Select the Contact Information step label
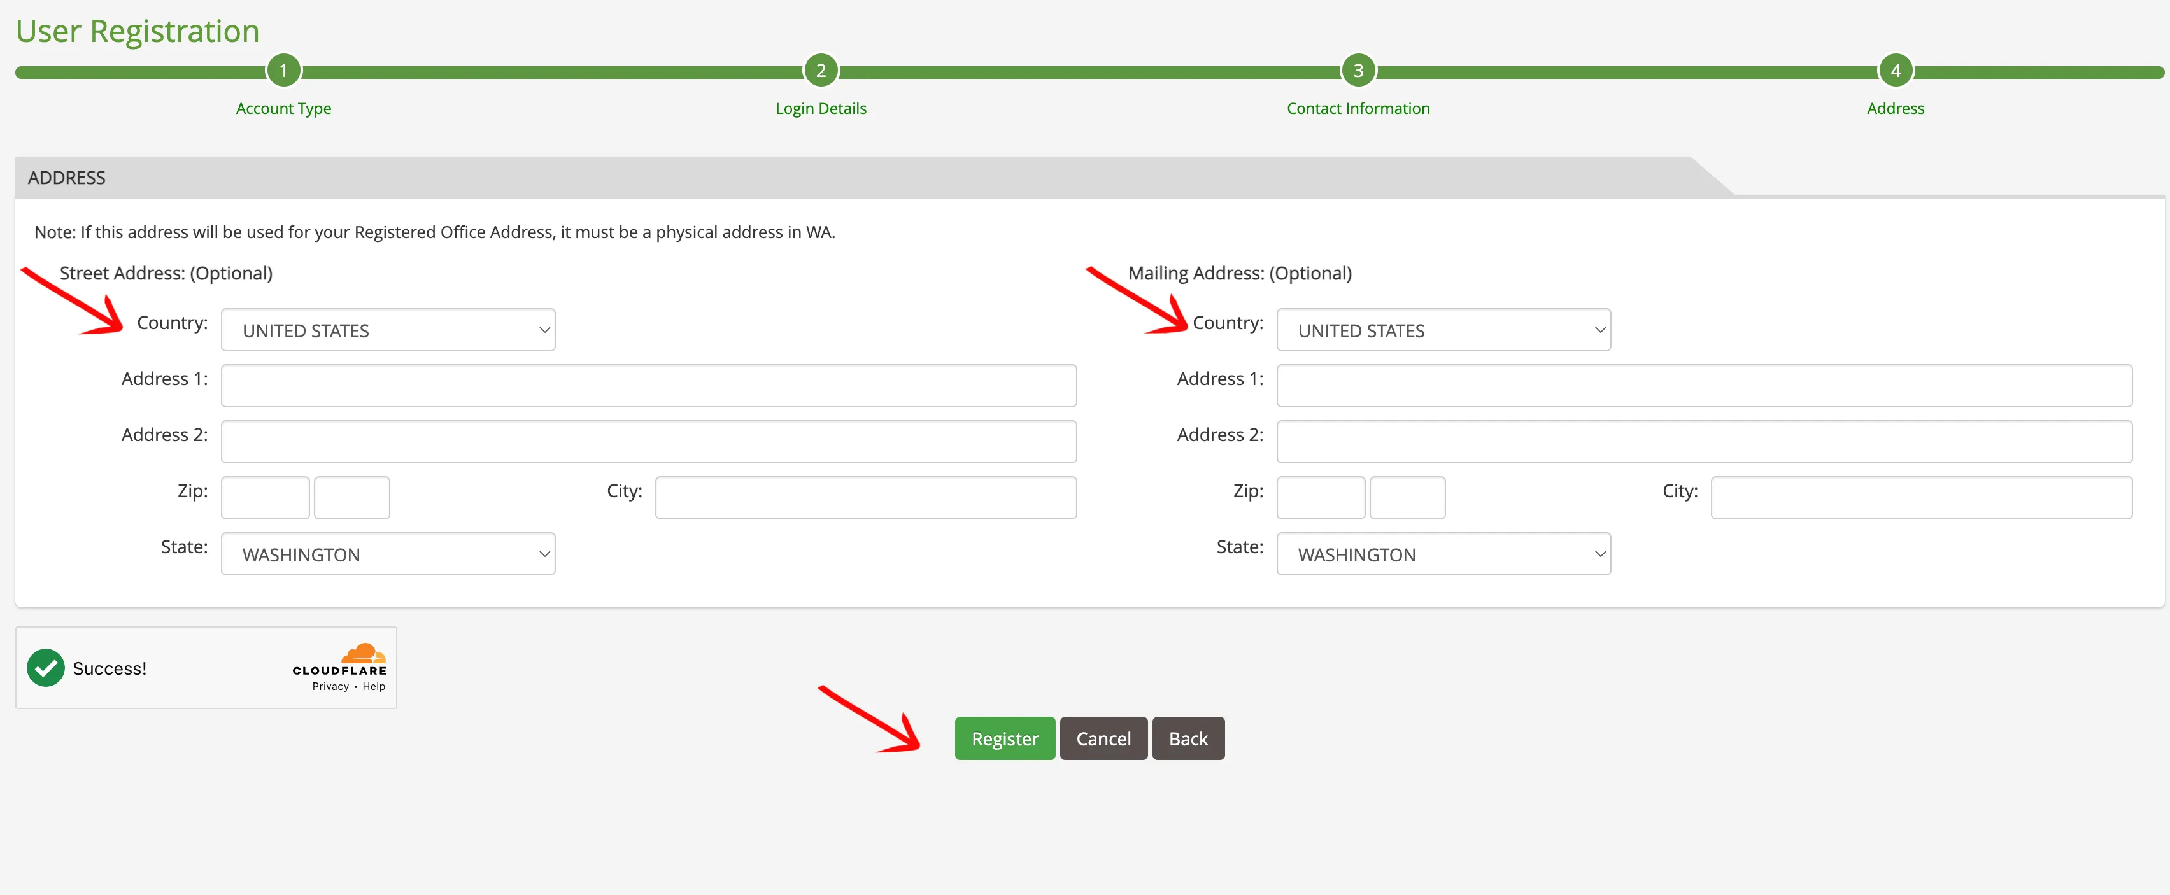 click(1358, 109)
